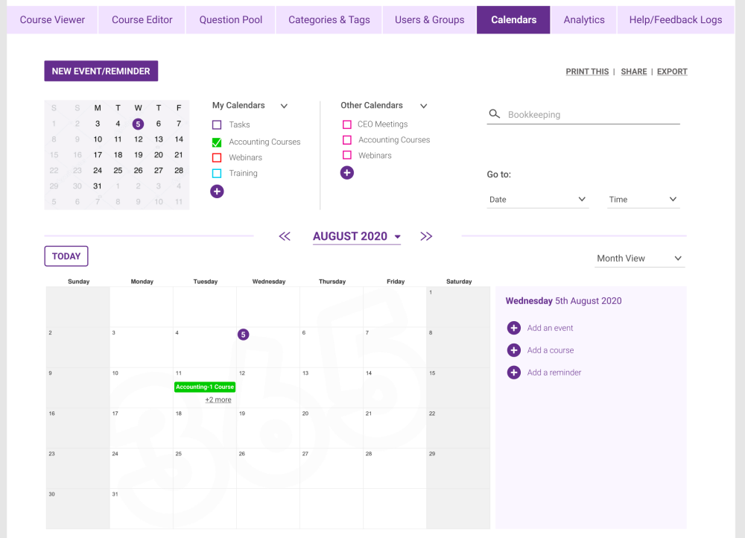Select day 31 in the mini calendar
This screenshot has width=745, height=538.
pos(98,186)
